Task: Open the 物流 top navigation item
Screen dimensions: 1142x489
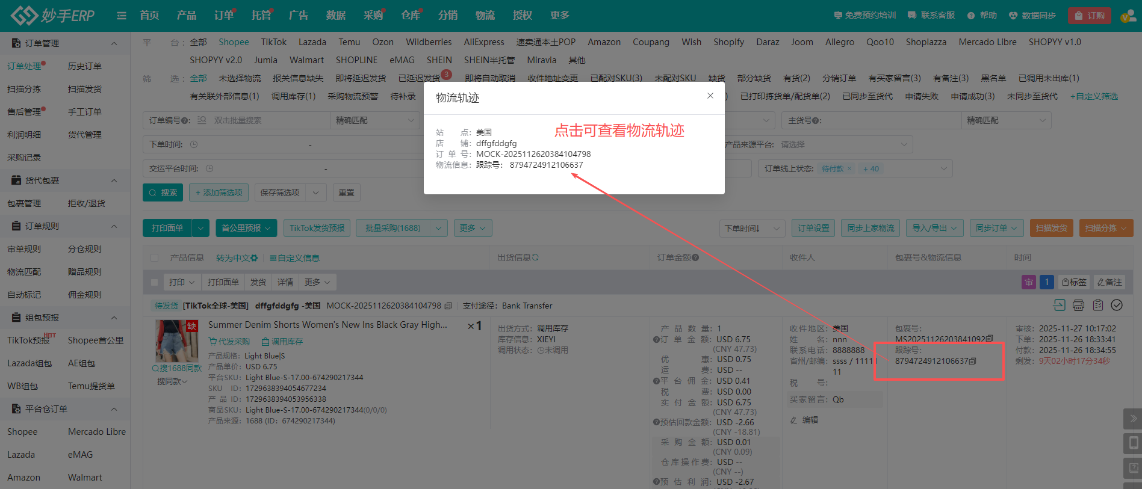Action: [x=485, y=16]
